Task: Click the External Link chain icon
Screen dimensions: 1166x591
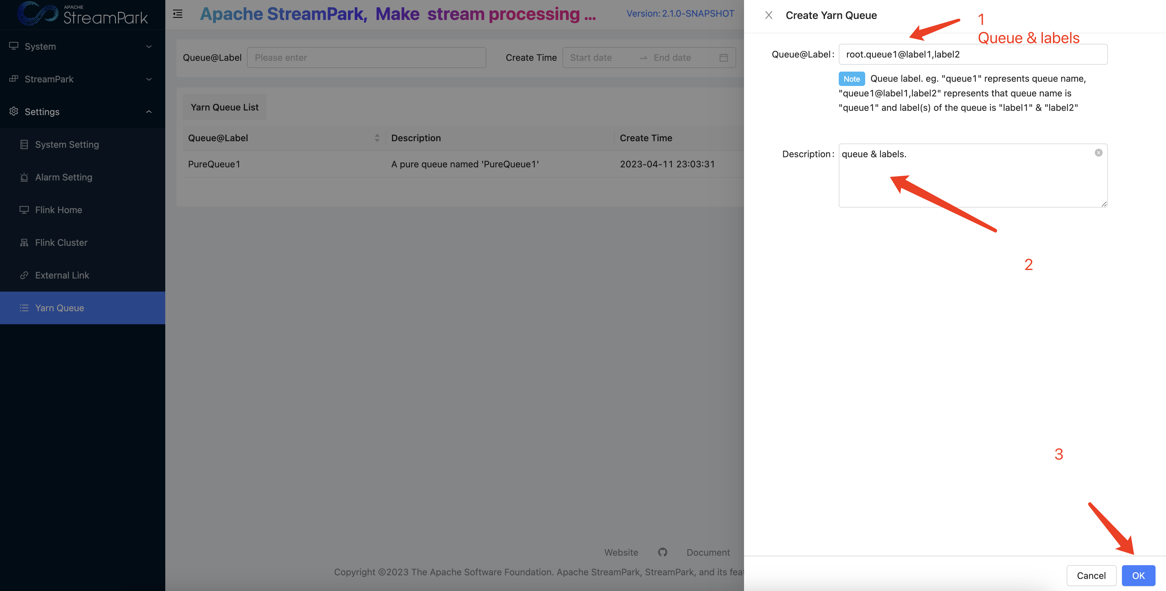Action: (x=24, y=275)
